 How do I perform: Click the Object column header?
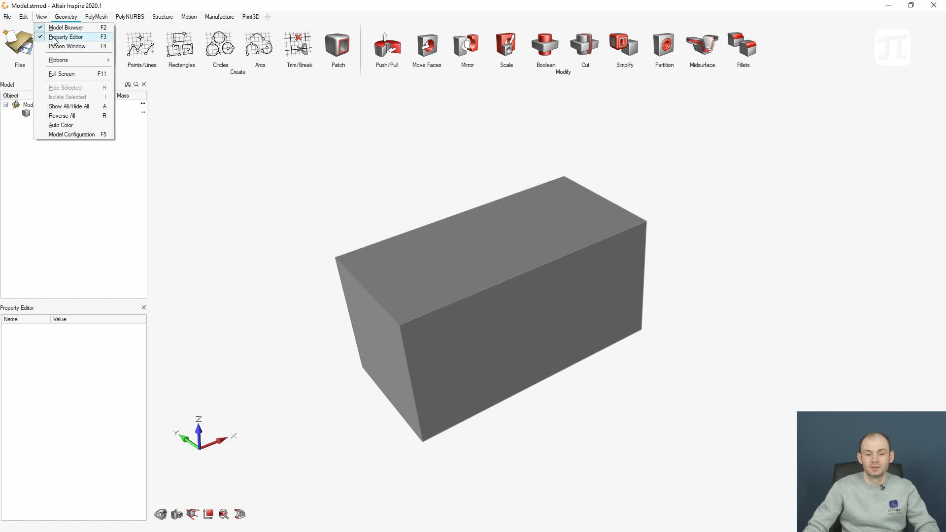pos(17,96)
